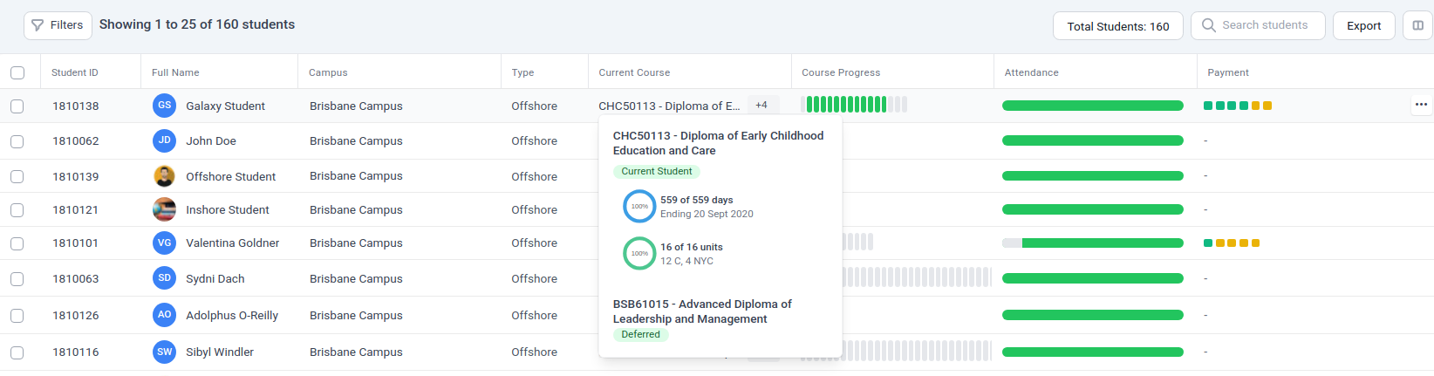
Task: Click Galaxy Student's GS avatar
Action: pos(164,106)
